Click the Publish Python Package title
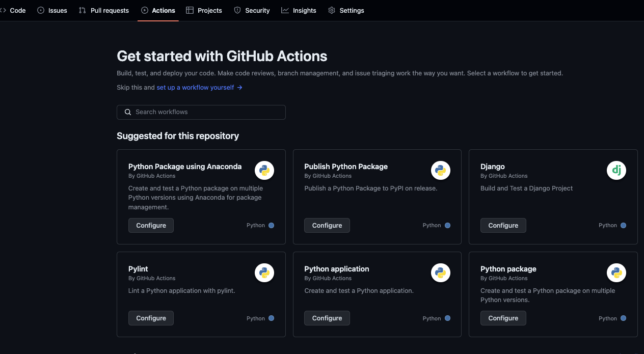Viewport: 644px width, 354px height. pos(346,167)
